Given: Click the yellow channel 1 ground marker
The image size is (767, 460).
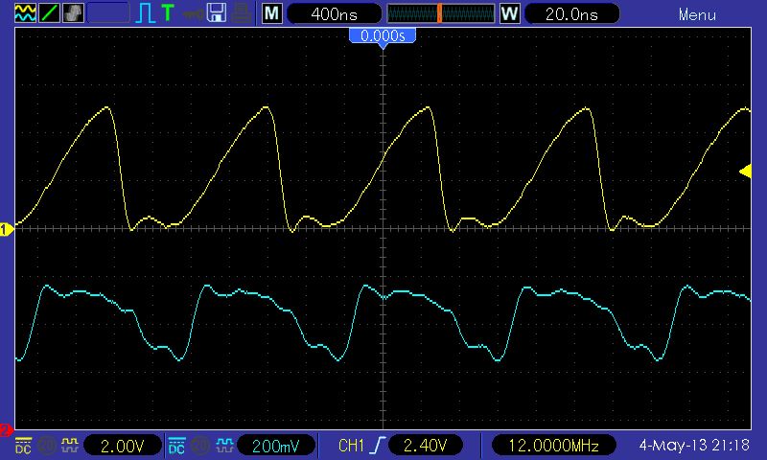Looking at the screenshot, I should 7,229.
